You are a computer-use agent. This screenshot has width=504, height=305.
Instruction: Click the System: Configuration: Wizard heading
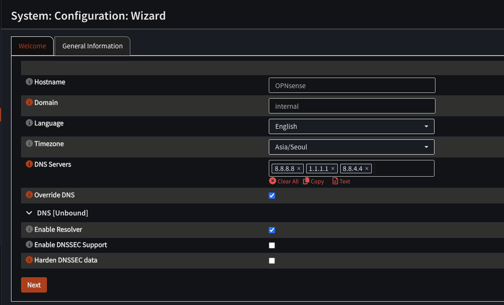[89, 16]
